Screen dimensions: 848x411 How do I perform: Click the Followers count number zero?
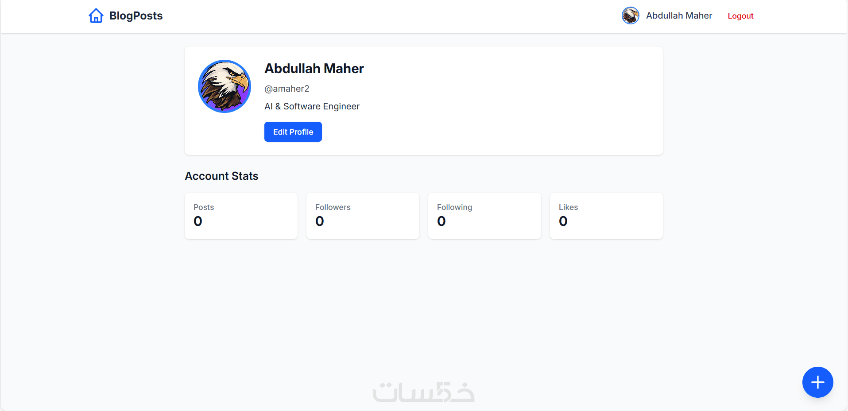coord(320,221)
